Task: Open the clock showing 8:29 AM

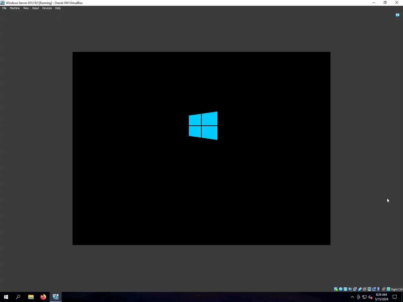Action: pyautogui.click(x=381, y=297)
